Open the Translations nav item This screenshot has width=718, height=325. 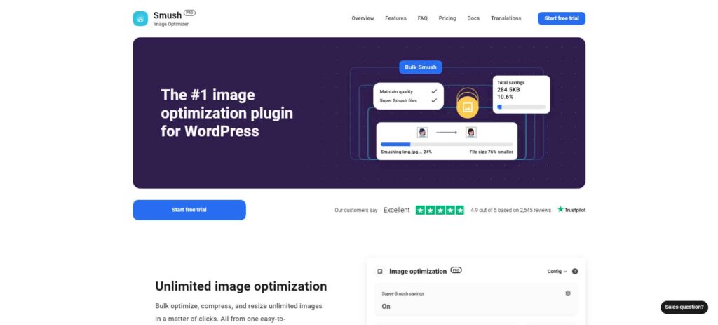click(506, 18)
